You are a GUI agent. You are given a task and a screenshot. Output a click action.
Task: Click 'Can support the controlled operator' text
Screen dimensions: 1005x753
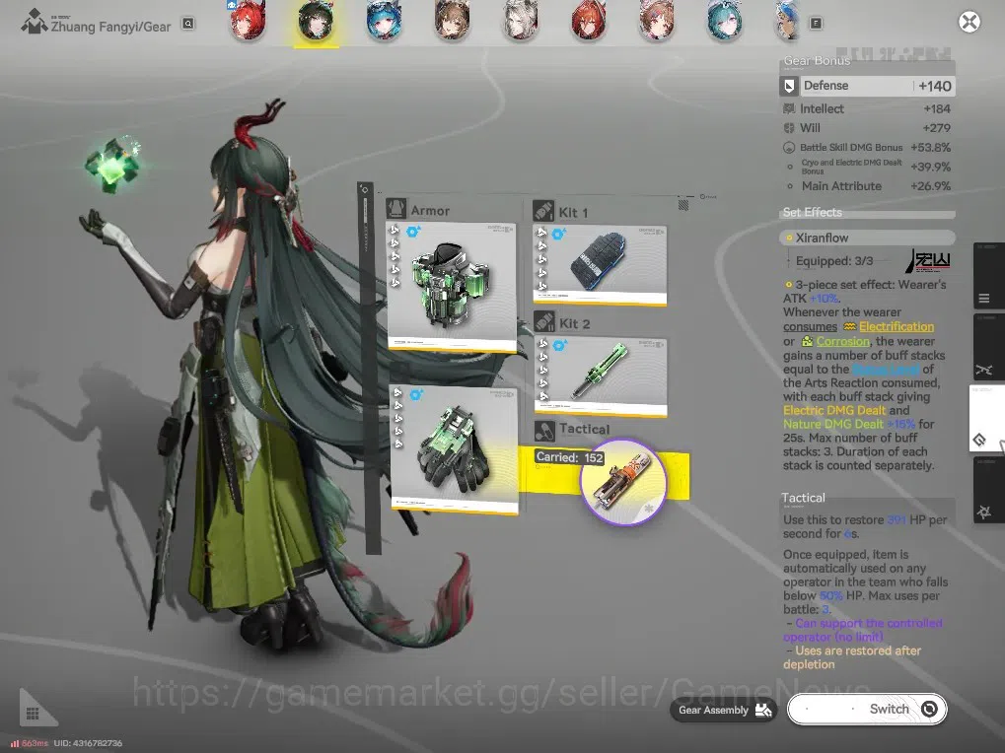863,630
